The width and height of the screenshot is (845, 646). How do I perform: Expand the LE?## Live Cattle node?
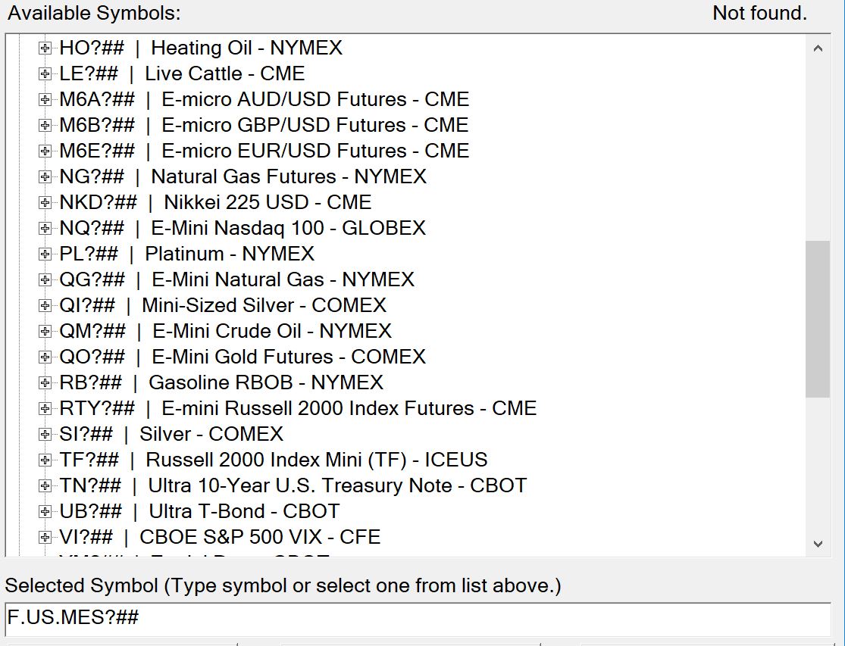(x=45, y=74)
